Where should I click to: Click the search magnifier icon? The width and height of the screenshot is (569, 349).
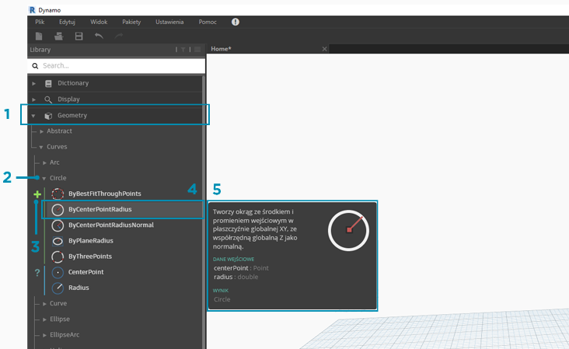[35, 65]
